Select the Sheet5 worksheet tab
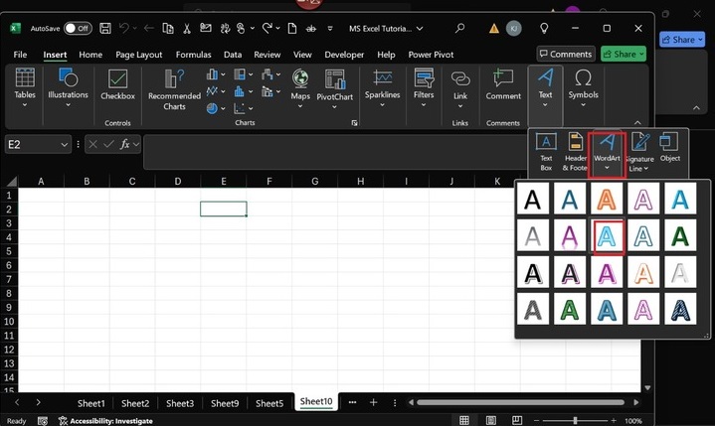The height and width of the screenshot is (426, 715). point(268,403)
